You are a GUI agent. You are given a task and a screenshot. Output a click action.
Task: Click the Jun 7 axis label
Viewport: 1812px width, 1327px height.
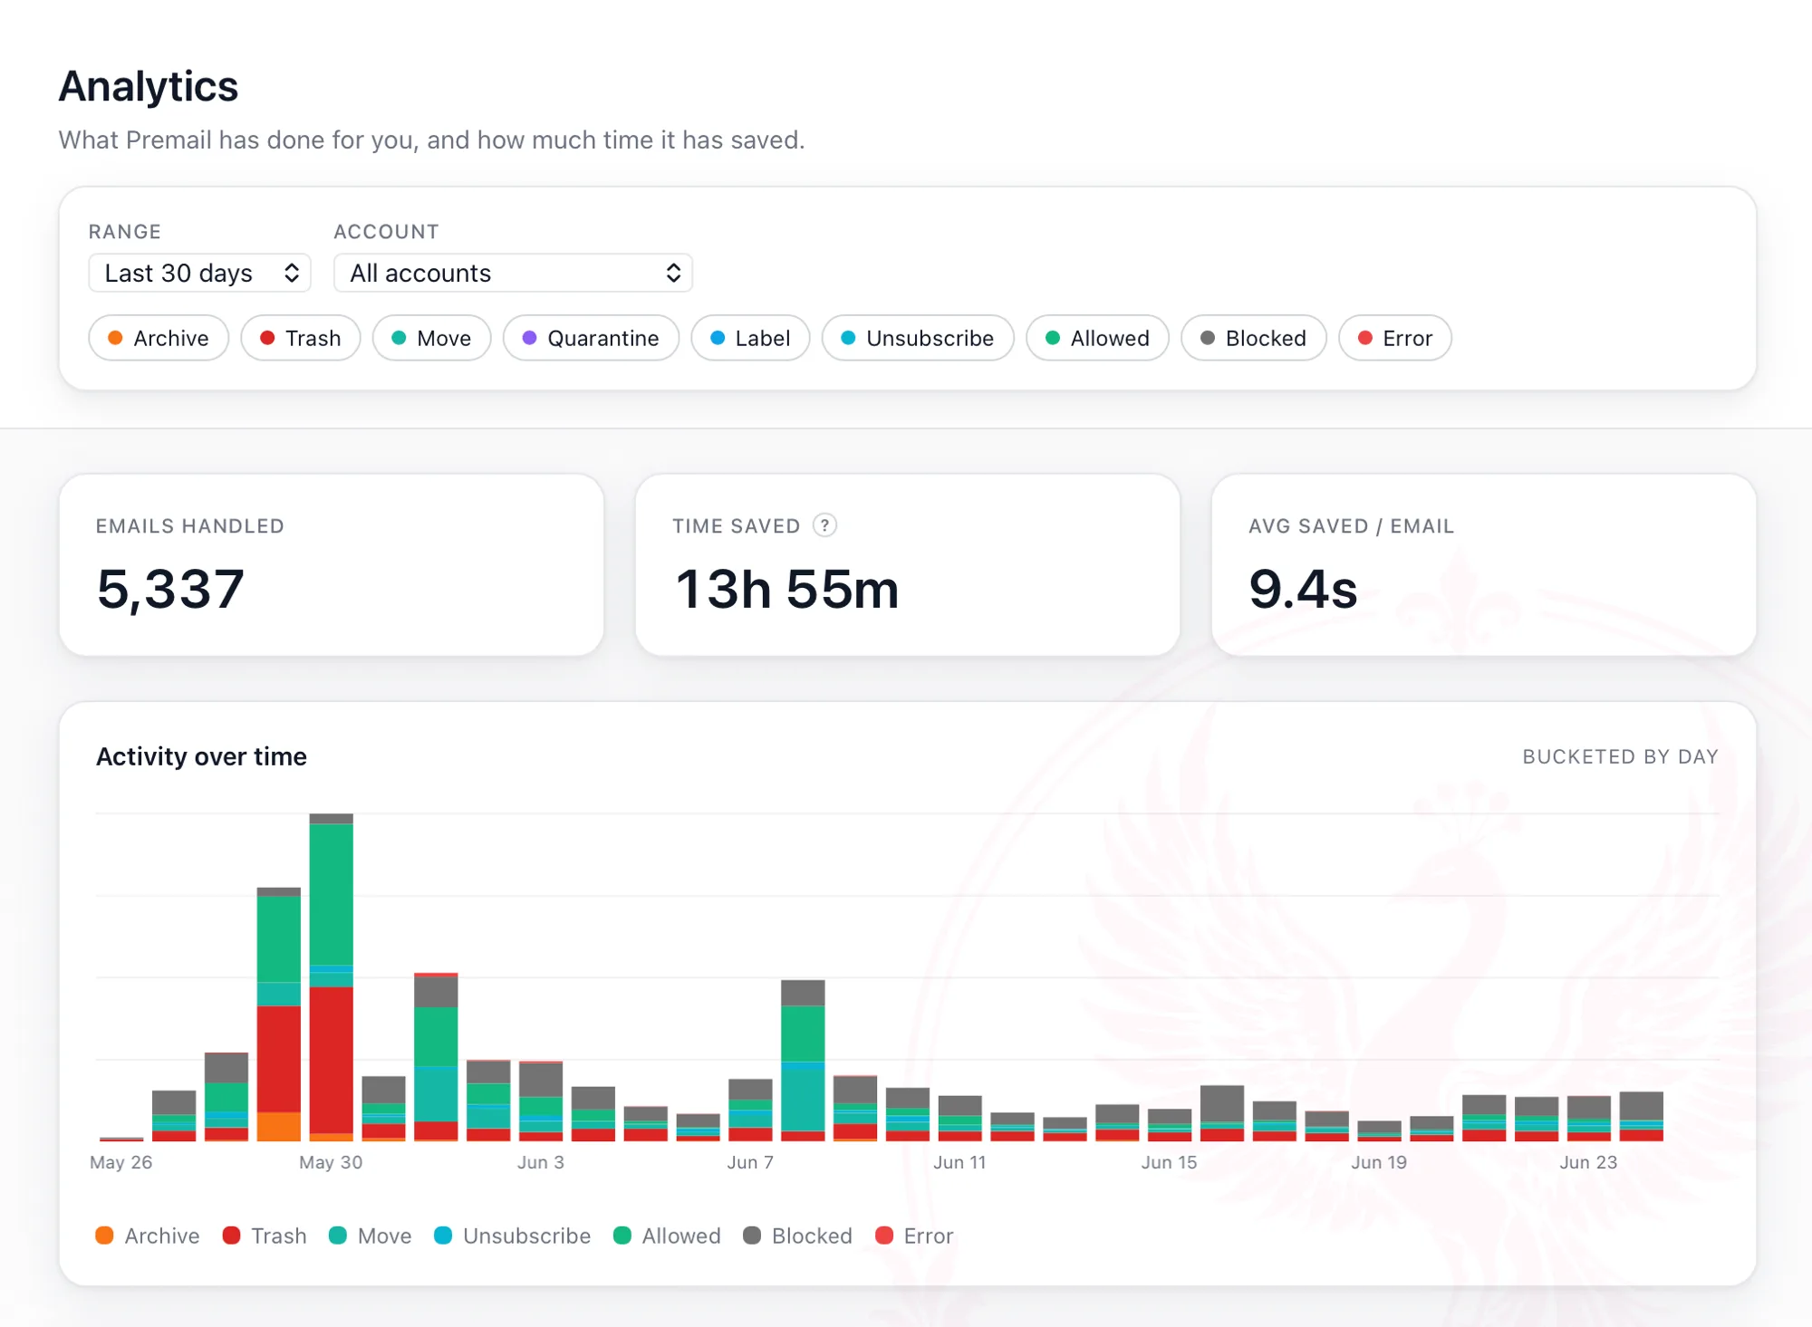point(750,1162)
